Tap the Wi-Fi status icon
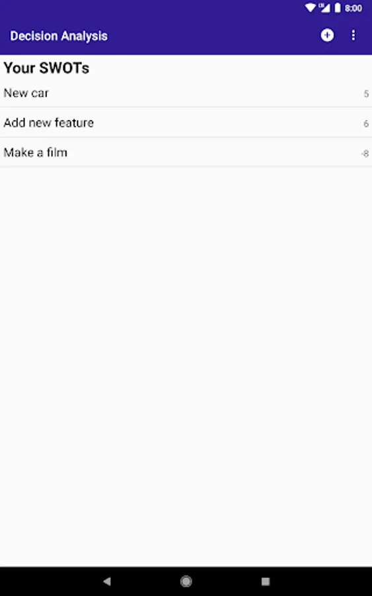 click(x=310, y=7)
